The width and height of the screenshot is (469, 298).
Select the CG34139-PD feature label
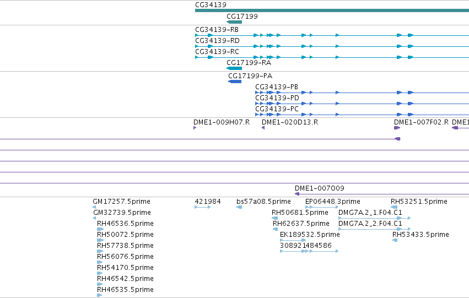(x=277, y=98)
